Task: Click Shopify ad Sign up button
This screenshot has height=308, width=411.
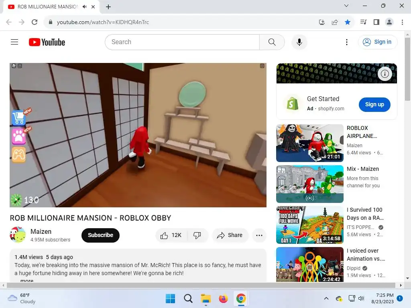Action: click(374, 105)
